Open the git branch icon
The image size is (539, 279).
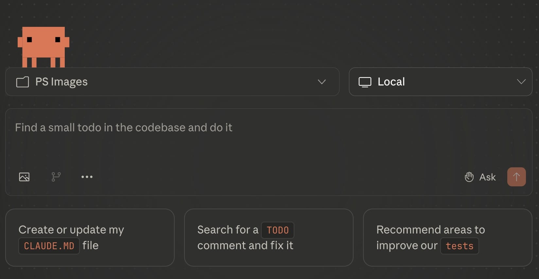56,177
